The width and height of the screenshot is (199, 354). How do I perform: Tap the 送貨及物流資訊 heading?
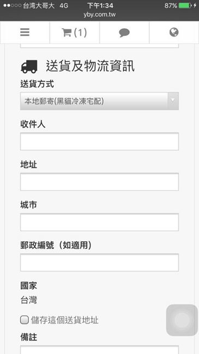[90, 66]
